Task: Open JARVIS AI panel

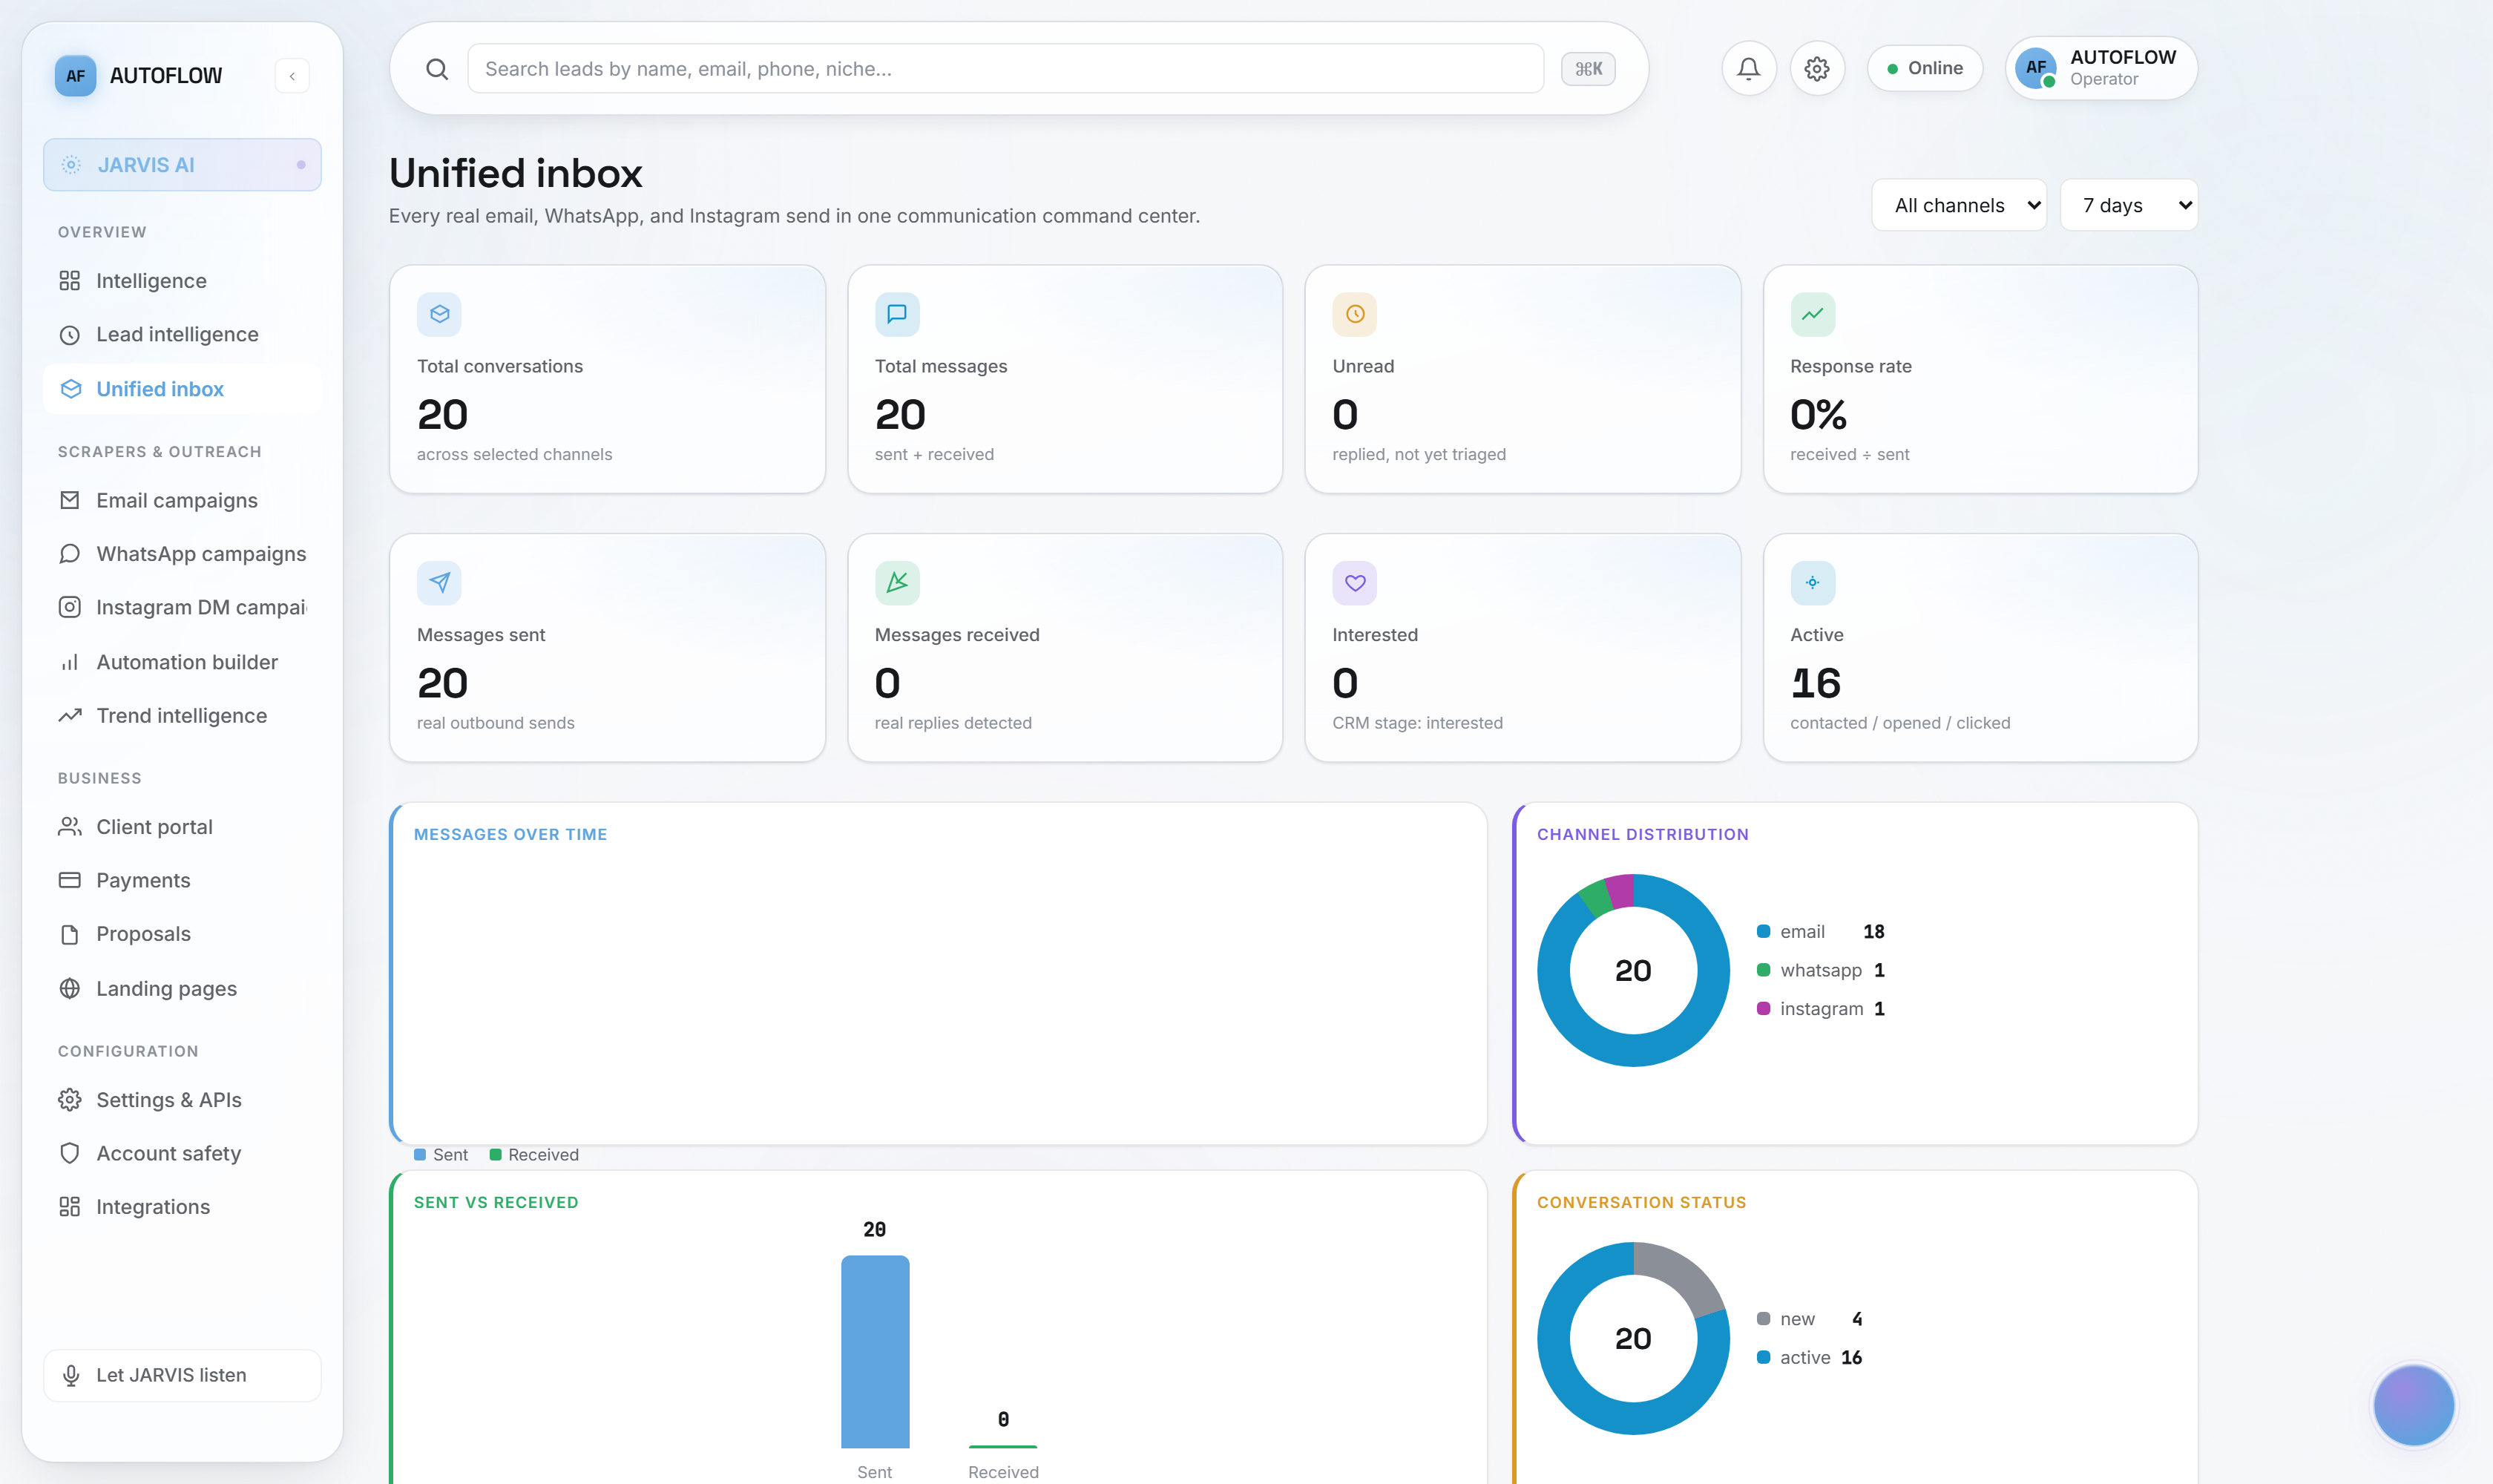Action: (182, 165)
